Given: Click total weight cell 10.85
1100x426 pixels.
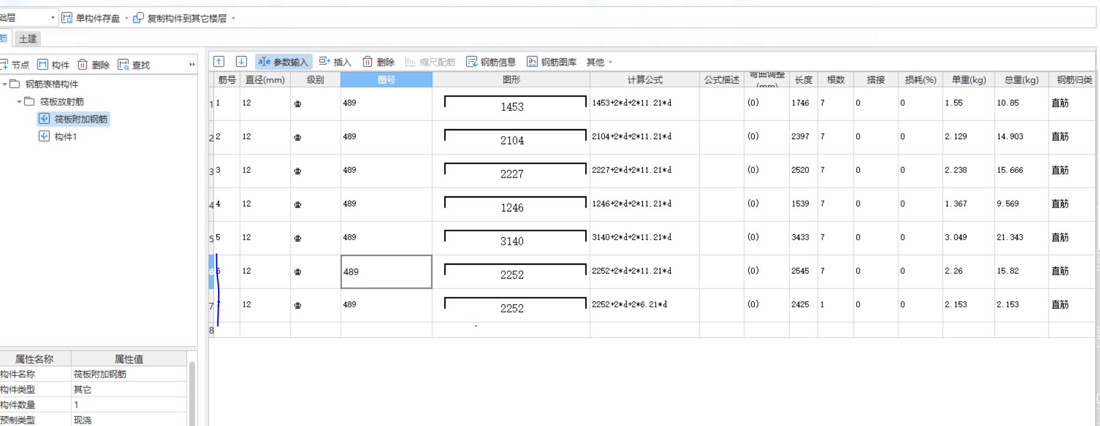Looking at the screenshot, I should click(1021, 103).
